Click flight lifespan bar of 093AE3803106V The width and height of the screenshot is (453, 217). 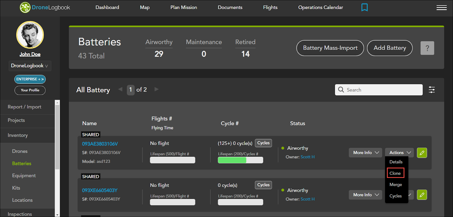tap(172, 160)
